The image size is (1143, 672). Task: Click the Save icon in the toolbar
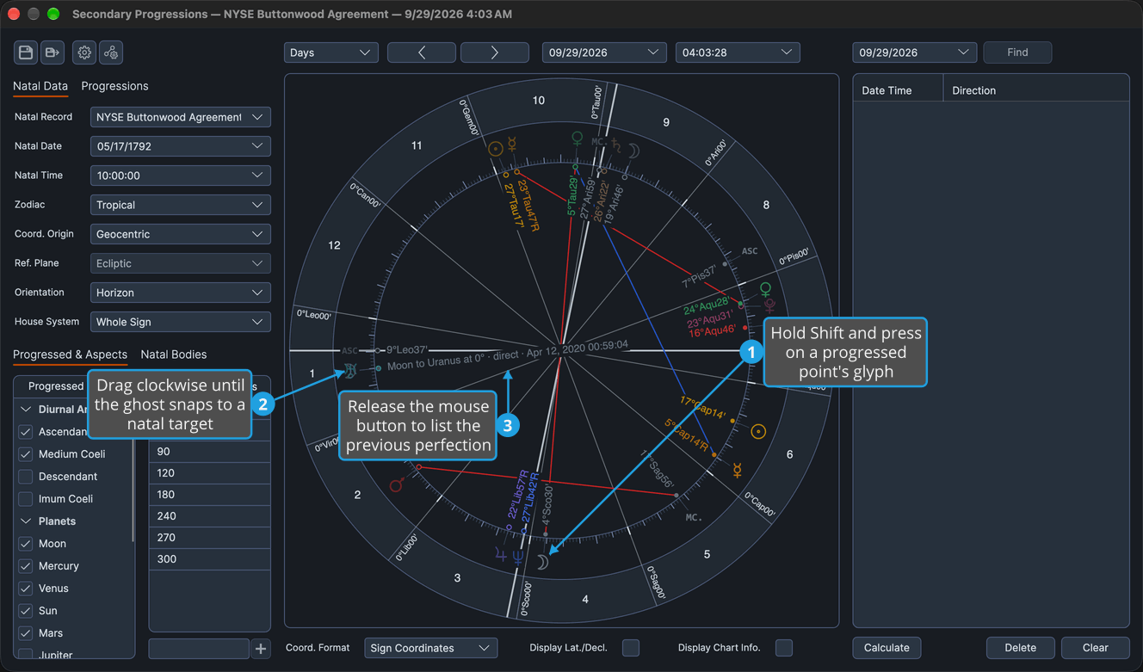click(26, 52)
